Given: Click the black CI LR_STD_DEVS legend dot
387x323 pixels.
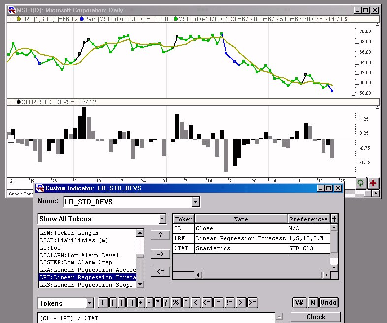Looking at the screenshot, I should [19, 102].
